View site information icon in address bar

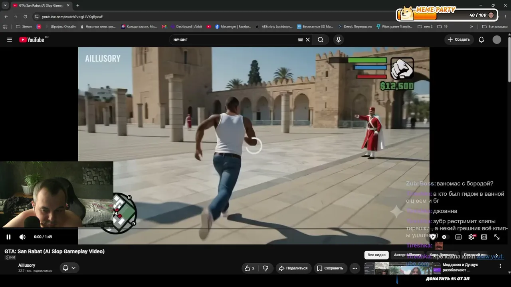[x=37, y=17]
